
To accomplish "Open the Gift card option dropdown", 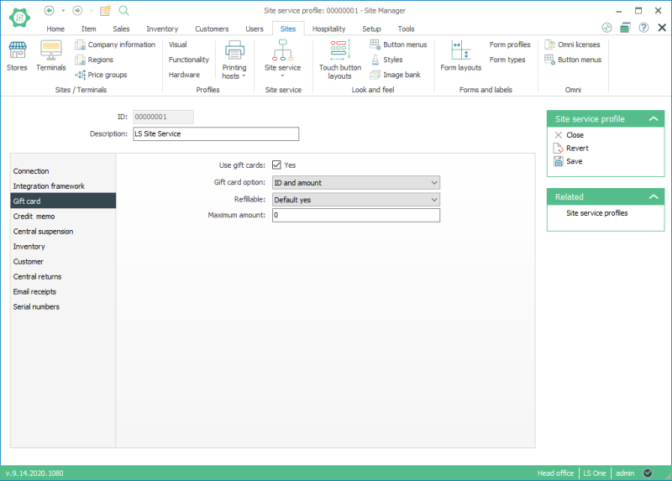I will click(x=356, y=183).
